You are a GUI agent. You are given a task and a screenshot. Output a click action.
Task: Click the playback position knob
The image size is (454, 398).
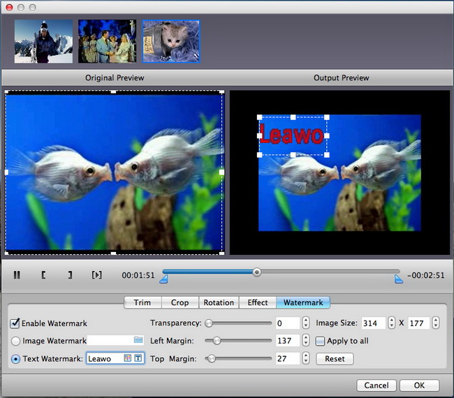256,272
